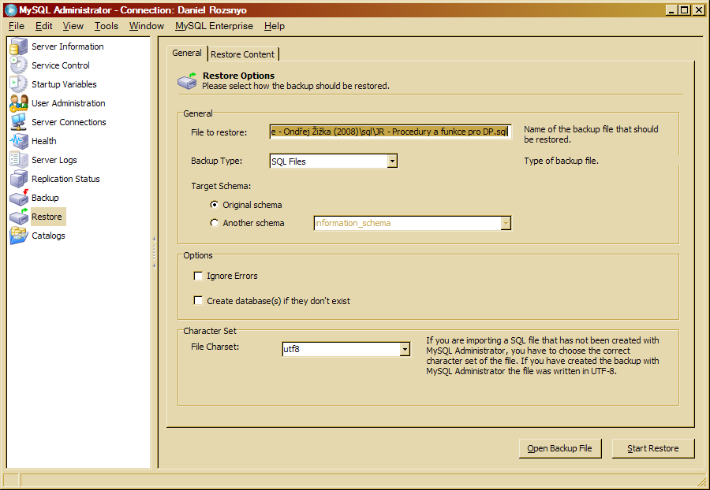Go to the Service Control section
Image resolution: width=710 pixels, height=490 pixels.
click(x=61, y=65)
